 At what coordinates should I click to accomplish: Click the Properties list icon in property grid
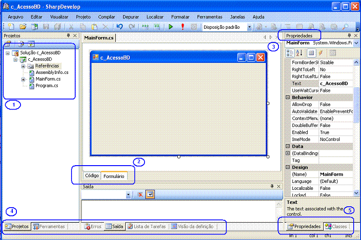click(311, 53)
